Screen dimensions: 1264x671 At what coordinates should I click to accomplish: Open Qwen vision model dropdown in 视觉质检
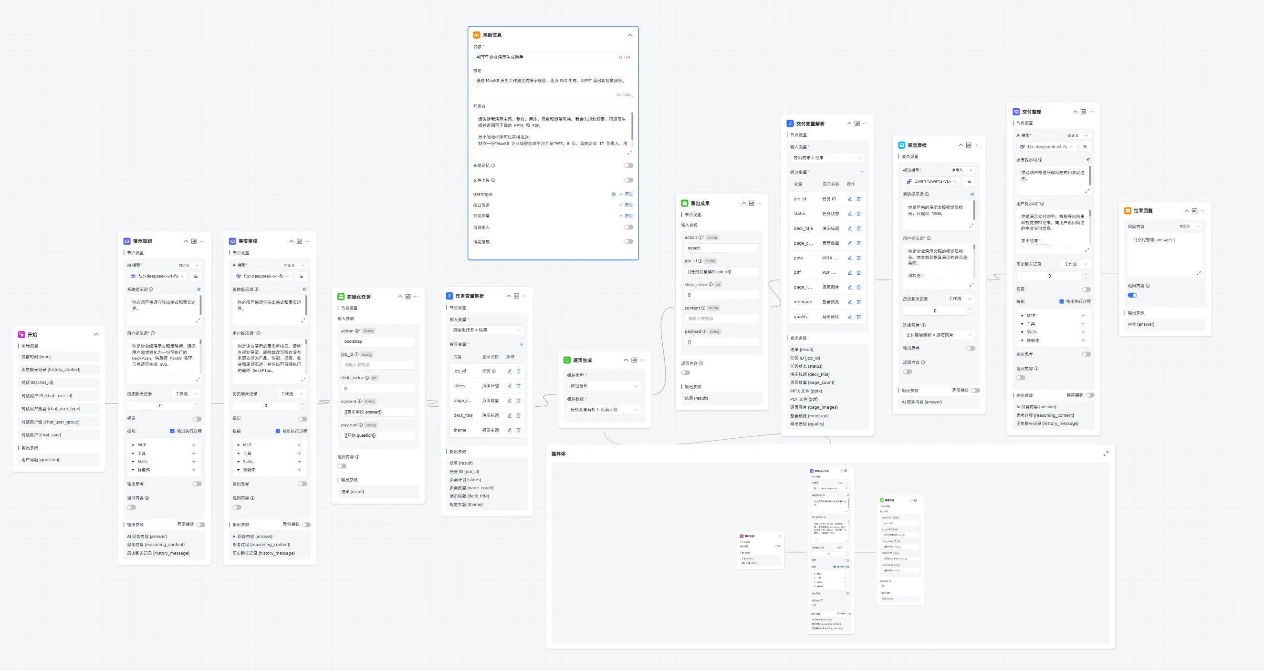click(x=932, y=182)
